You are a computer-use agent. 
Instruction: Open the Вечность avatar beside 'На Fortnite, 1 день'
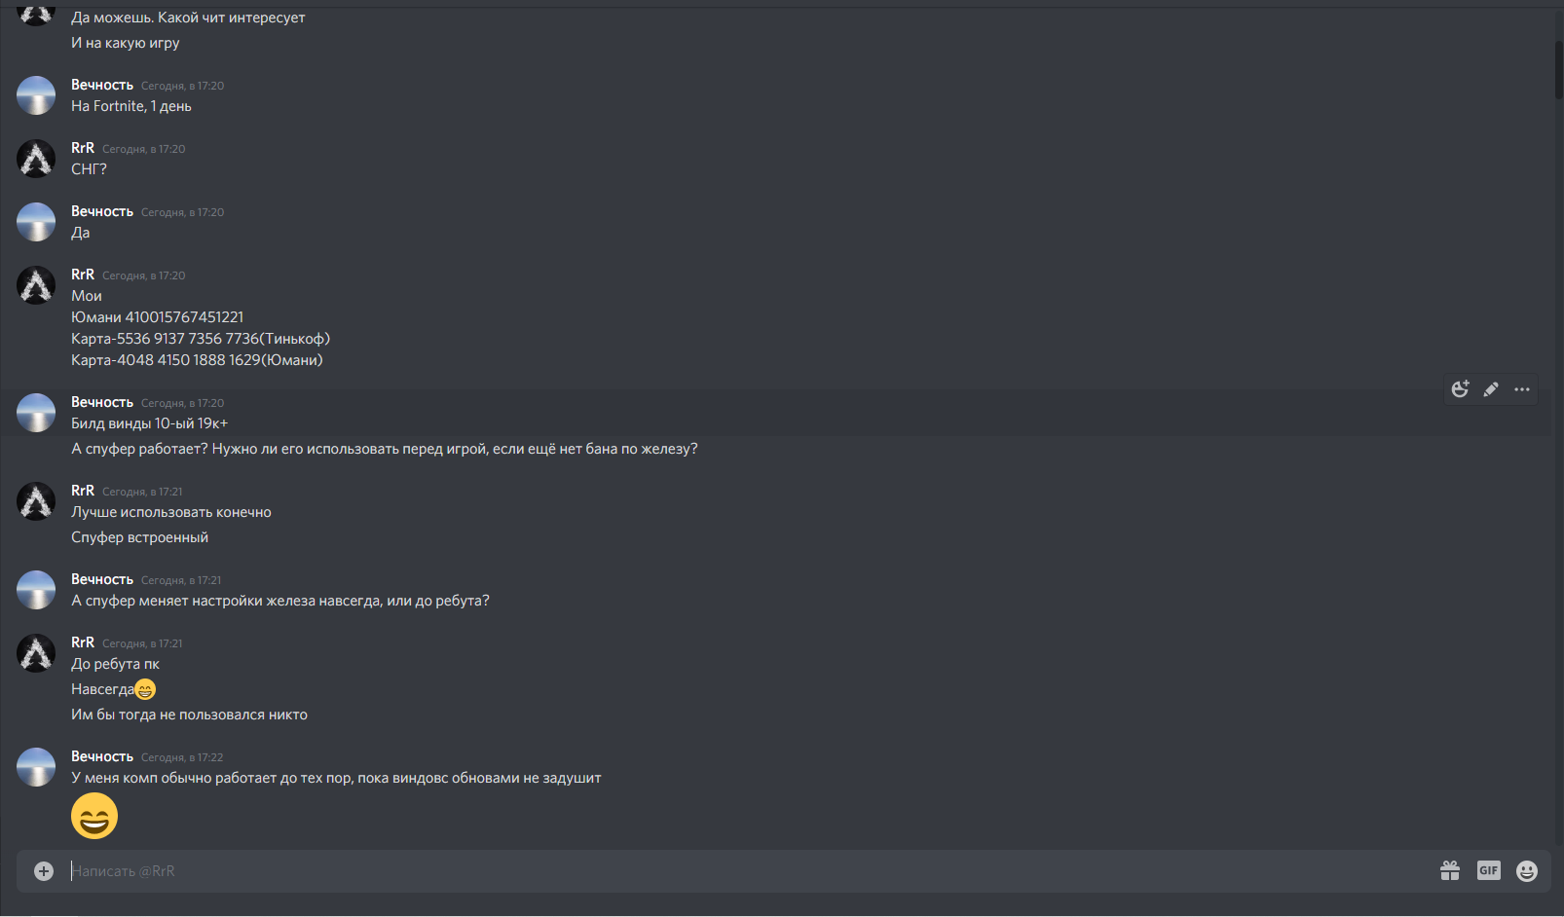click(36, 95)
